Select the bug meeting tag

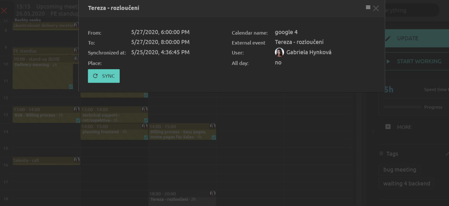(x=400, y=170)
